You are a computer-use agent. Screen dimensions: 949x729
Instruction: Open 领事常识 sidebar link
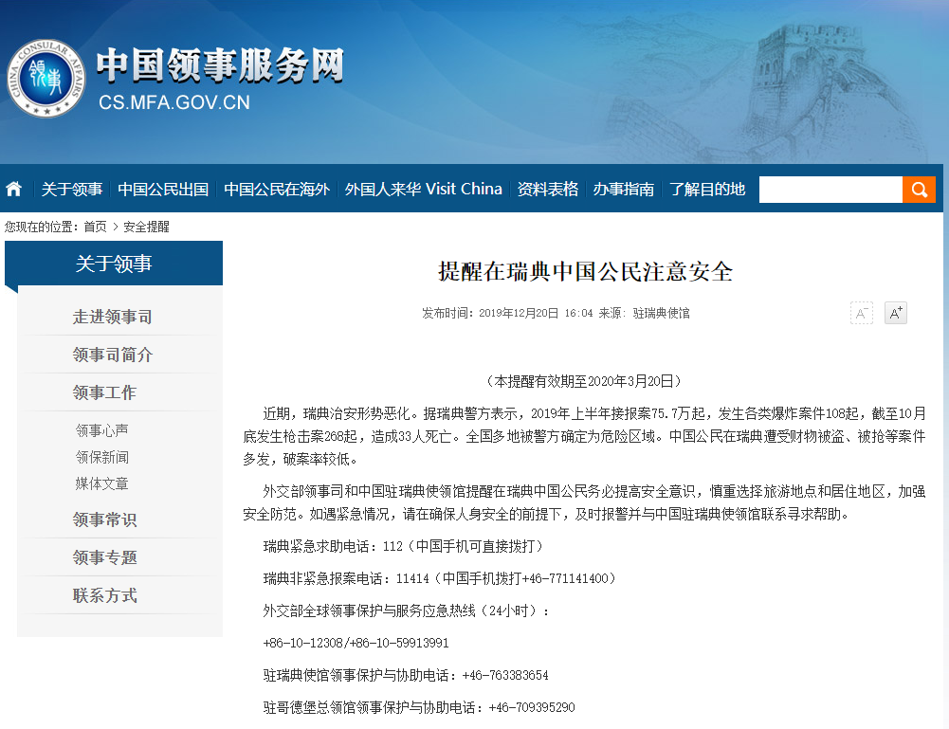(104, 519)
